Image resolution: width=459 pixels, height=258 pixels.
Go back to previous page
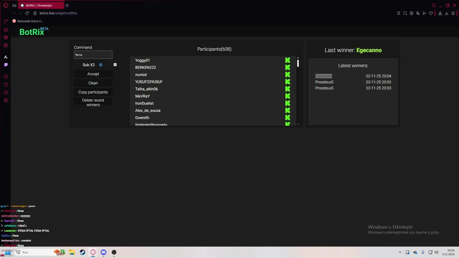pos(14,13)
